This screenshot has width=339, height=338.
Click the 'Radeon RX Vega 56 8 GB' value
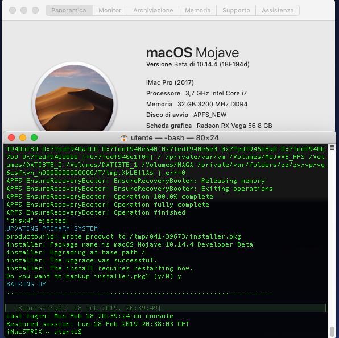tap(234, 126)
